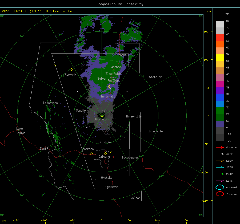Click the Vulcan label
The height and width of the screenshot is (224, 240).
135,198
